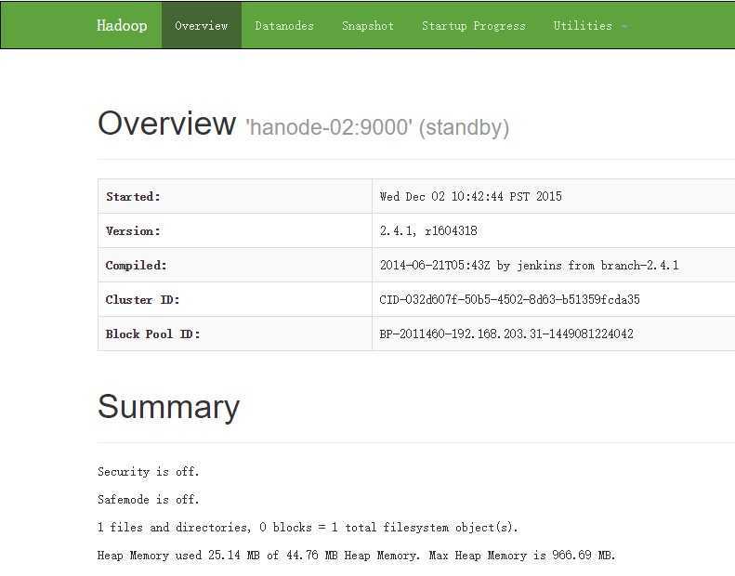Click the Heap Memory used line
Image resolution: width=735 pixels, height=576 pixels.
(356, 556)
